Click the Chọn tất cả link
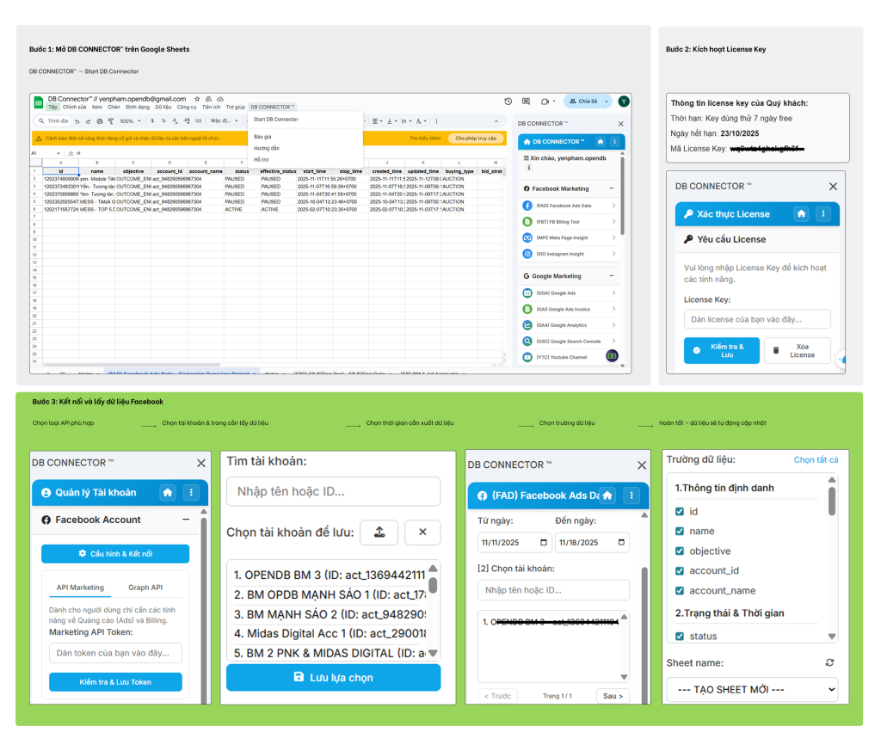 pos(816,460)
